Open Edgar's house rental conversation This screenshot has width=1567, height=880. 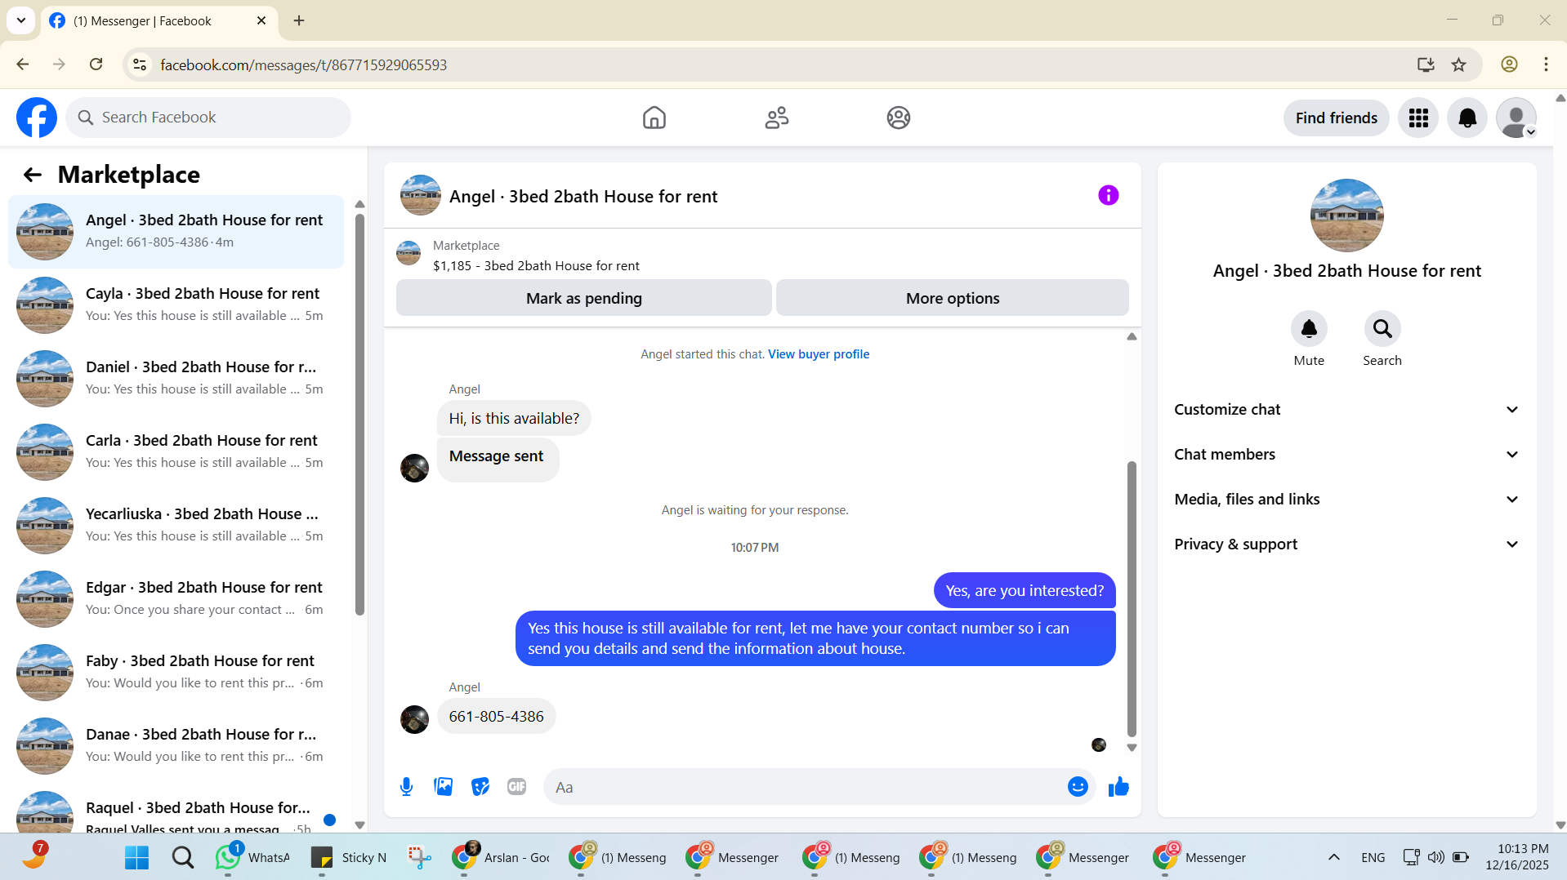[176, 598]
